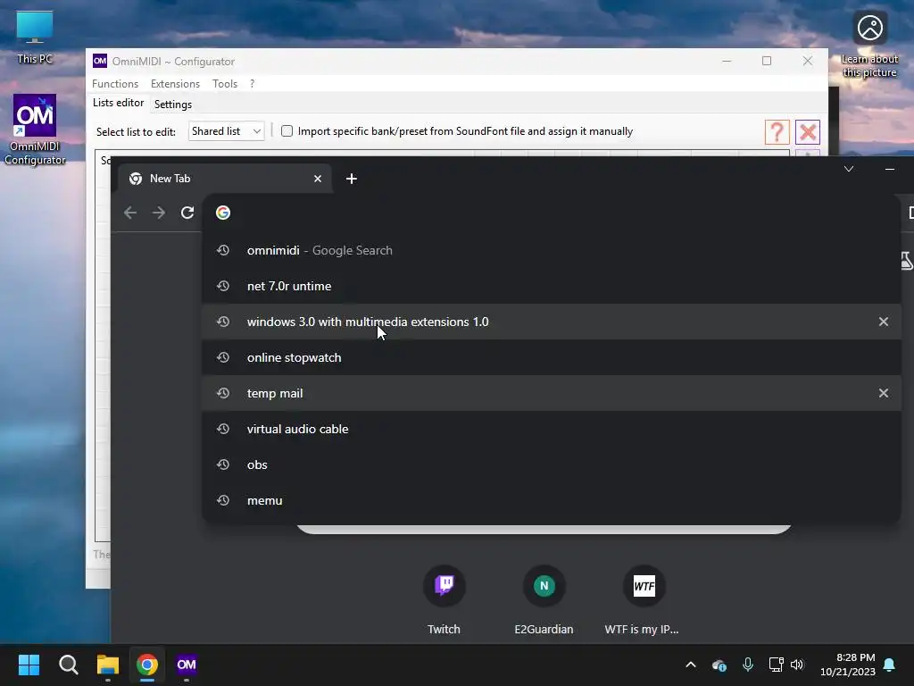Select the omnimidi Google Search suggestion
Viewport: 914px width, 686px height.
coord(552,250)
